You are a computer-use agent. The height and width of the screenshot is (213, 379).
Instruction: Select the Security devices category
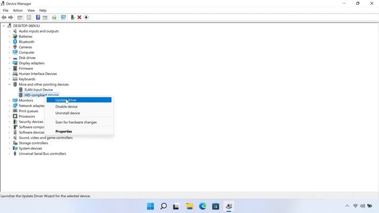point(31,122)
